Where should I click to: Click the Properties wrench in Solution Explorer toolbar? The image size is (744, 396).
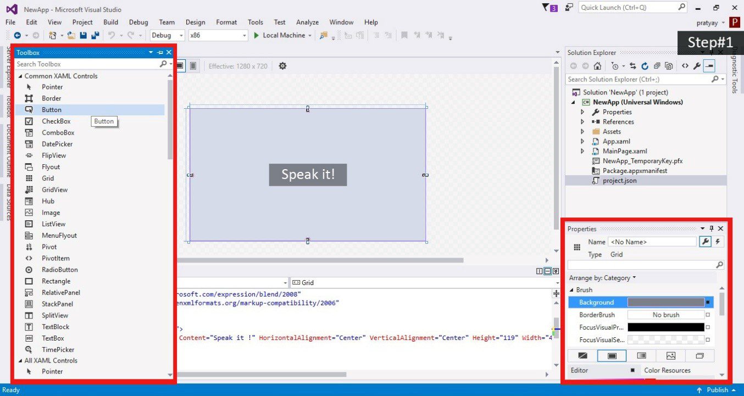[x=697, y=66]
